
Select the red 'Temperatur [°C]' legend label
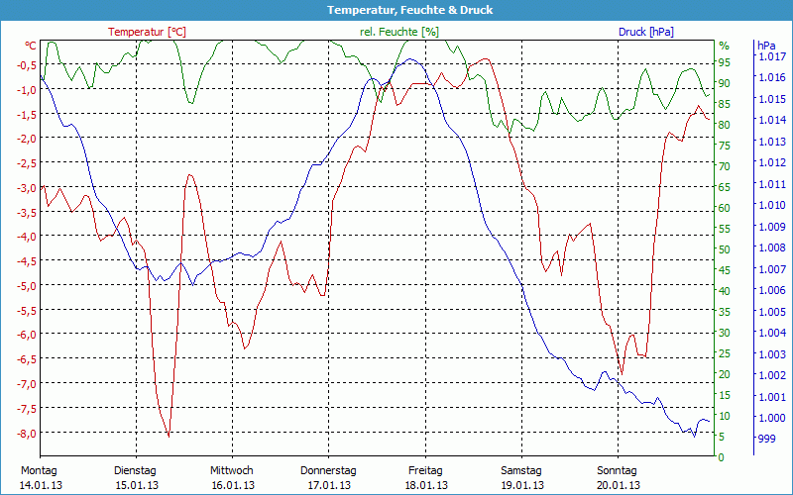tap(147, 32)
